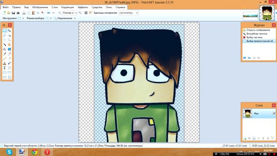This screenshot has height=156, width=277.
Task: Toggle the rulers display
Action: pyautogui.click(x=90, y=13)
